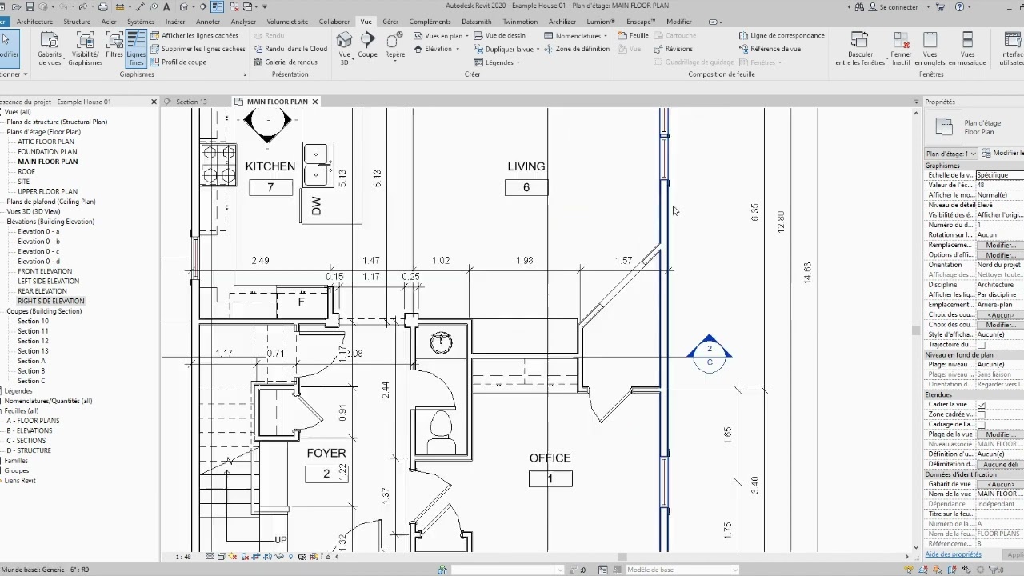1024x576 pixels.
Task: Open the Filtres tool
Action: 114,48
